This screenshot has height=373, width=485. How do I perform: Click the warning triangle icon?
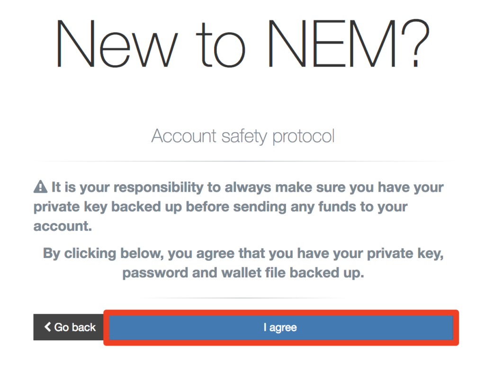[x=40, y=187]
